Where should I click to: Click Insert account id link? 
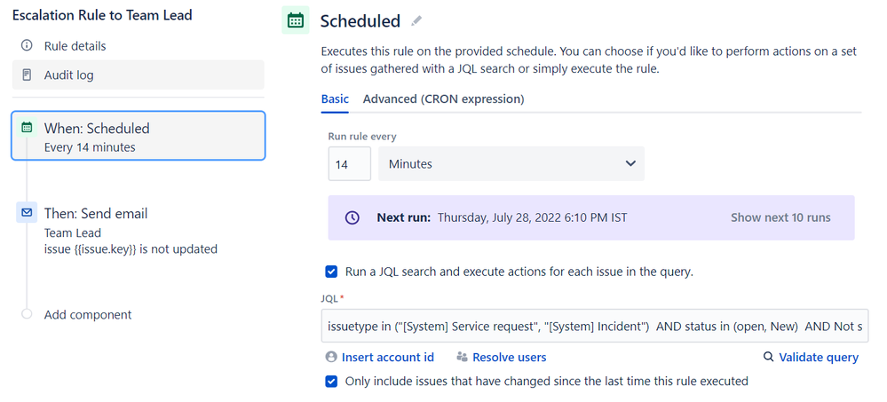[388, 358]
